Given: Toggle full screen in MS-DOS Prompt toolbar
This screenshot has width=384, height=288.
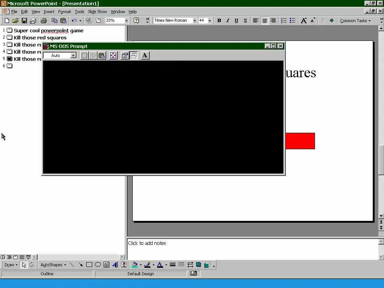Looking at the screenshot, I should tap(113, 55).
